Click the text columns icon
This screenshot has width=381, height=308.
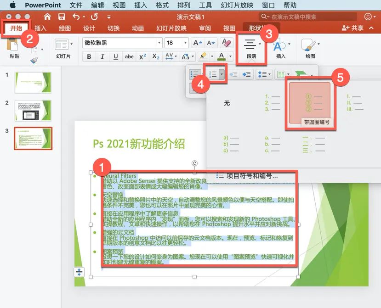tap(281, 74)
